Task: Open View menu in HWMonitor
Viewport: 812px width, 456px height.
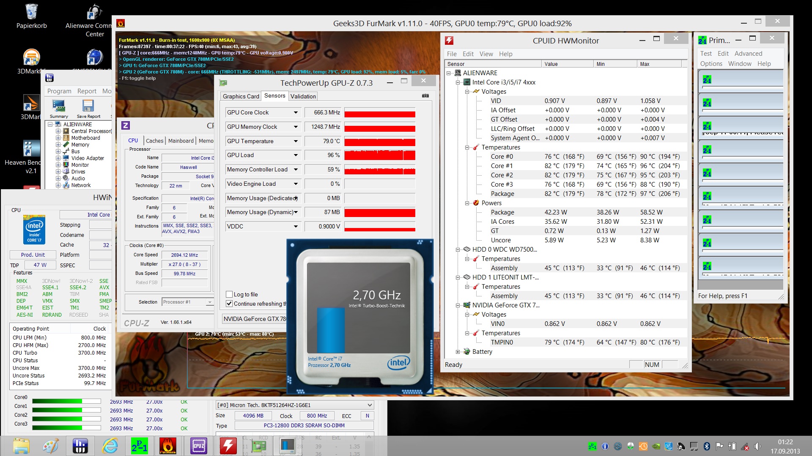Action: pyautogui.click(x=486, y=54)
